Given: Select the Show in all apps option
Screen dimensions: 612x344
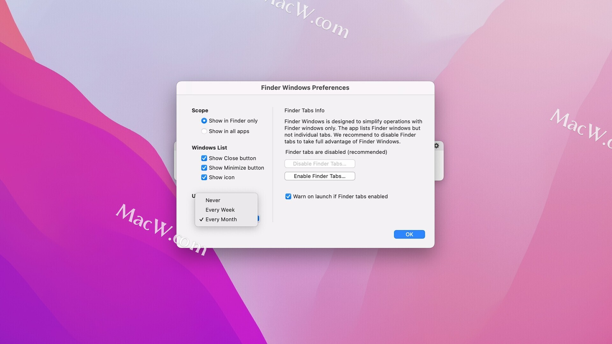Looking at the screenshot, I should click(x=204, y=131).
